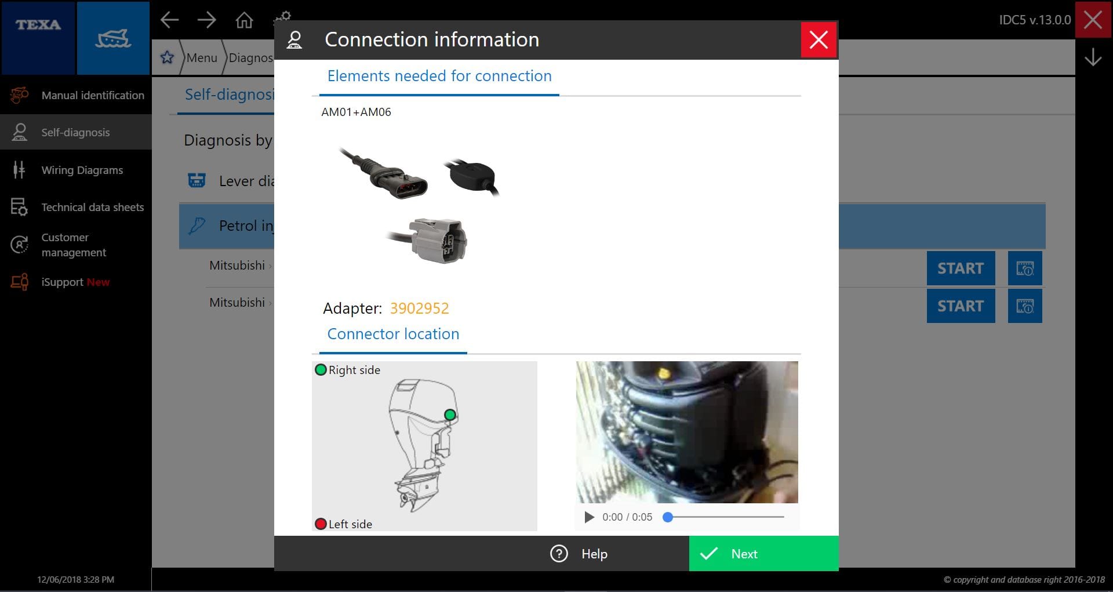Image resolution: width=1113 pixels, height=592 pixels.
Task: Expand the second Mitsubishi entry
Action: 238,302
